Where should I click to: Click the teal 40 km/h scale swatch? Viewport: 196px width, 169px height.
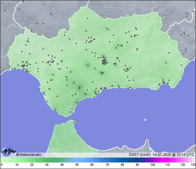click(62, 160)
